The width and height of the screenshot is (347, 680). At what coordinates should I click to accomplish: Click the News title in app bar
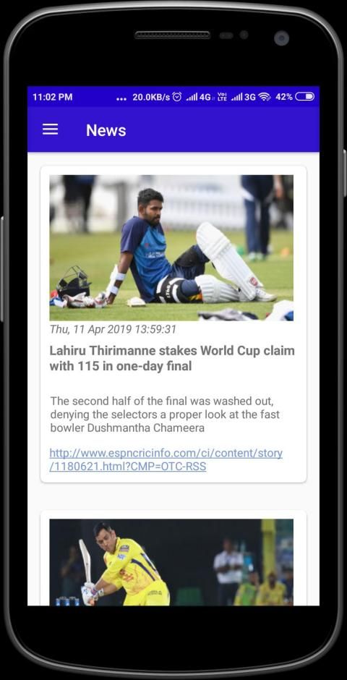coord(106,130)
